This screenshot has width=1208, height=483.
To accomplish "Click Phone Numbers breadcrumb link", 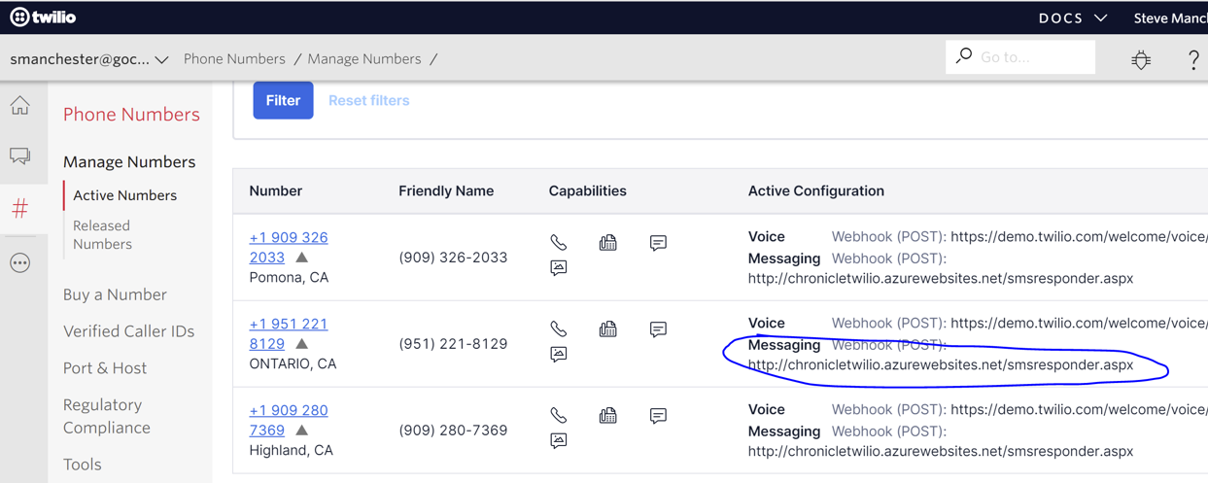I will pyautogui.click(x=234, y=58).
